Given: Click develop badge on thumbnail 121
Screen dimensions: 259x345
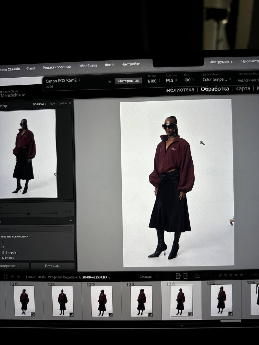Looking at the screenshot, I should (71, 314).
